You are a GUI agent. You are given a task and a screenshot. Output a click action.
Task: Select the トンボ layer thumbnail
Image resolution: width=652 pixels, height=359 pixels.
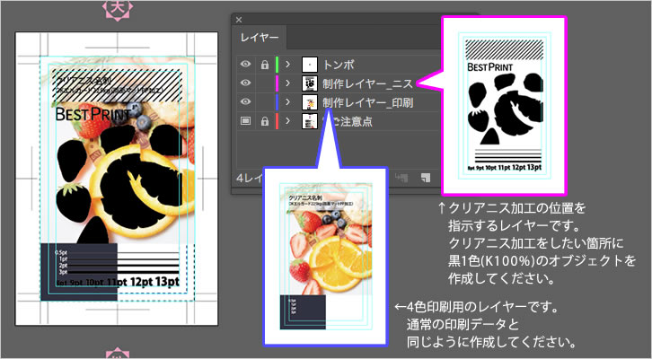pos(309,65)
